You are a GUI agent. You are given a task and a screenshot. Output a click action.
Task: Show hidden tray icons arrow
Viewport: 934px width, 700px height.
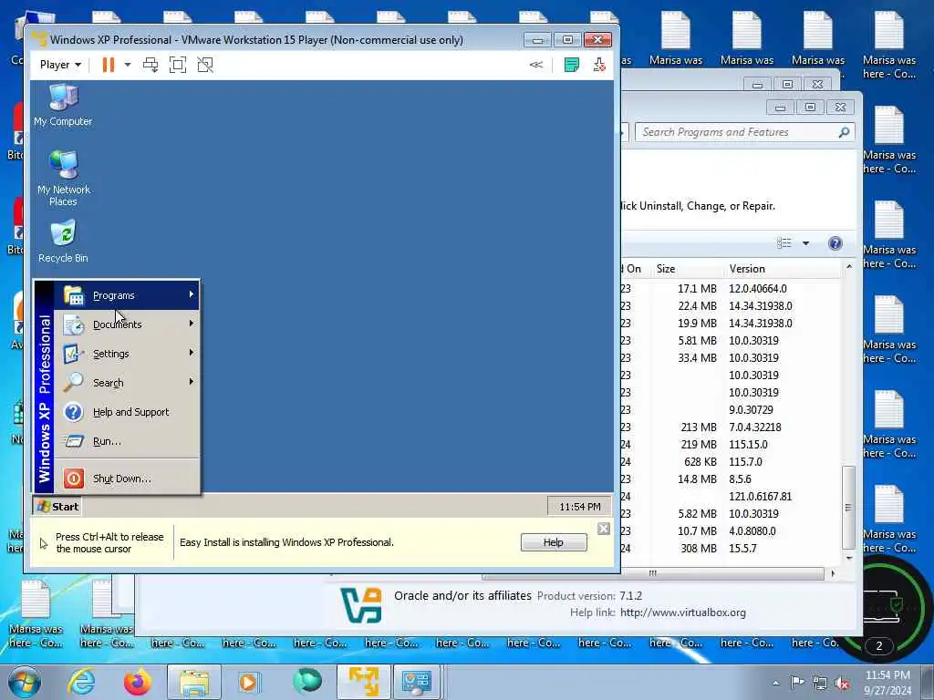coord(775,683)
